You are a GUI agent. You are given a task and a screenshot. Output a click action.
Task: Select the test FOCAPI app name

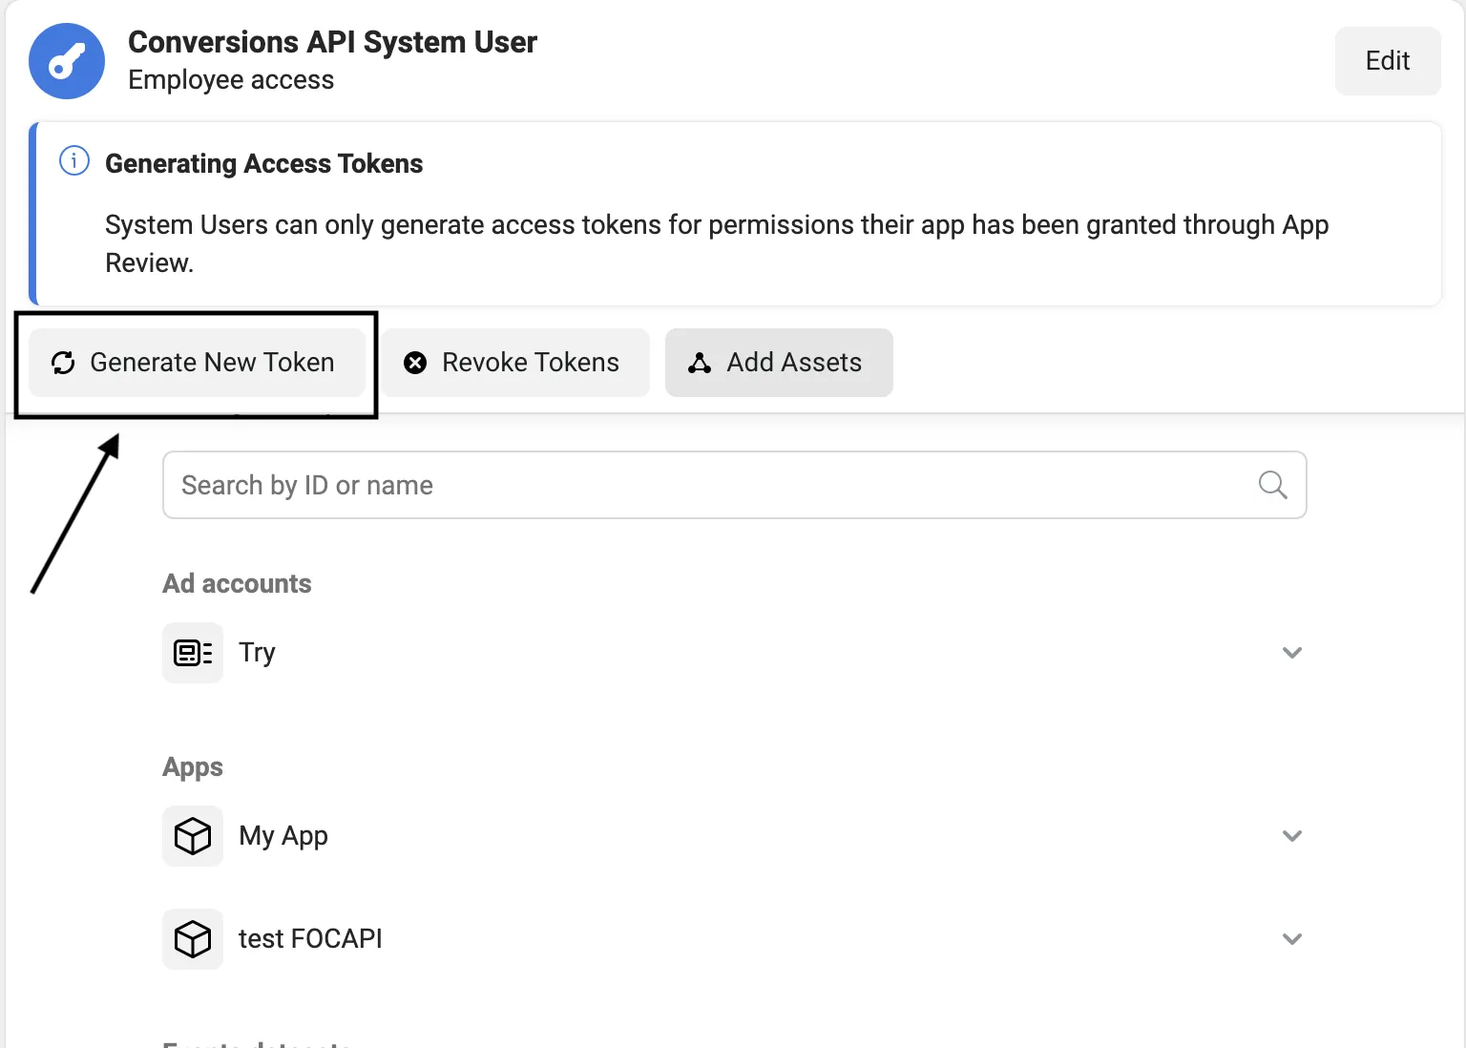click(310, 939)
